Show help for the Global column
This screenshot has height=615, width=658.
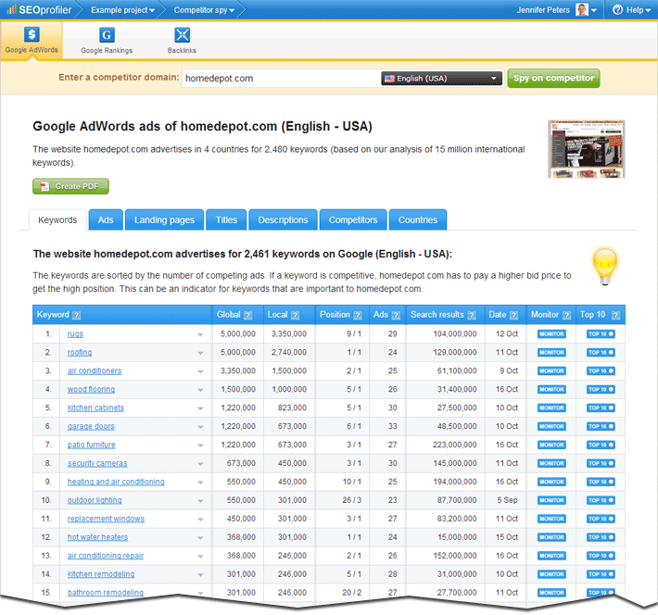(x=248, y=315)
